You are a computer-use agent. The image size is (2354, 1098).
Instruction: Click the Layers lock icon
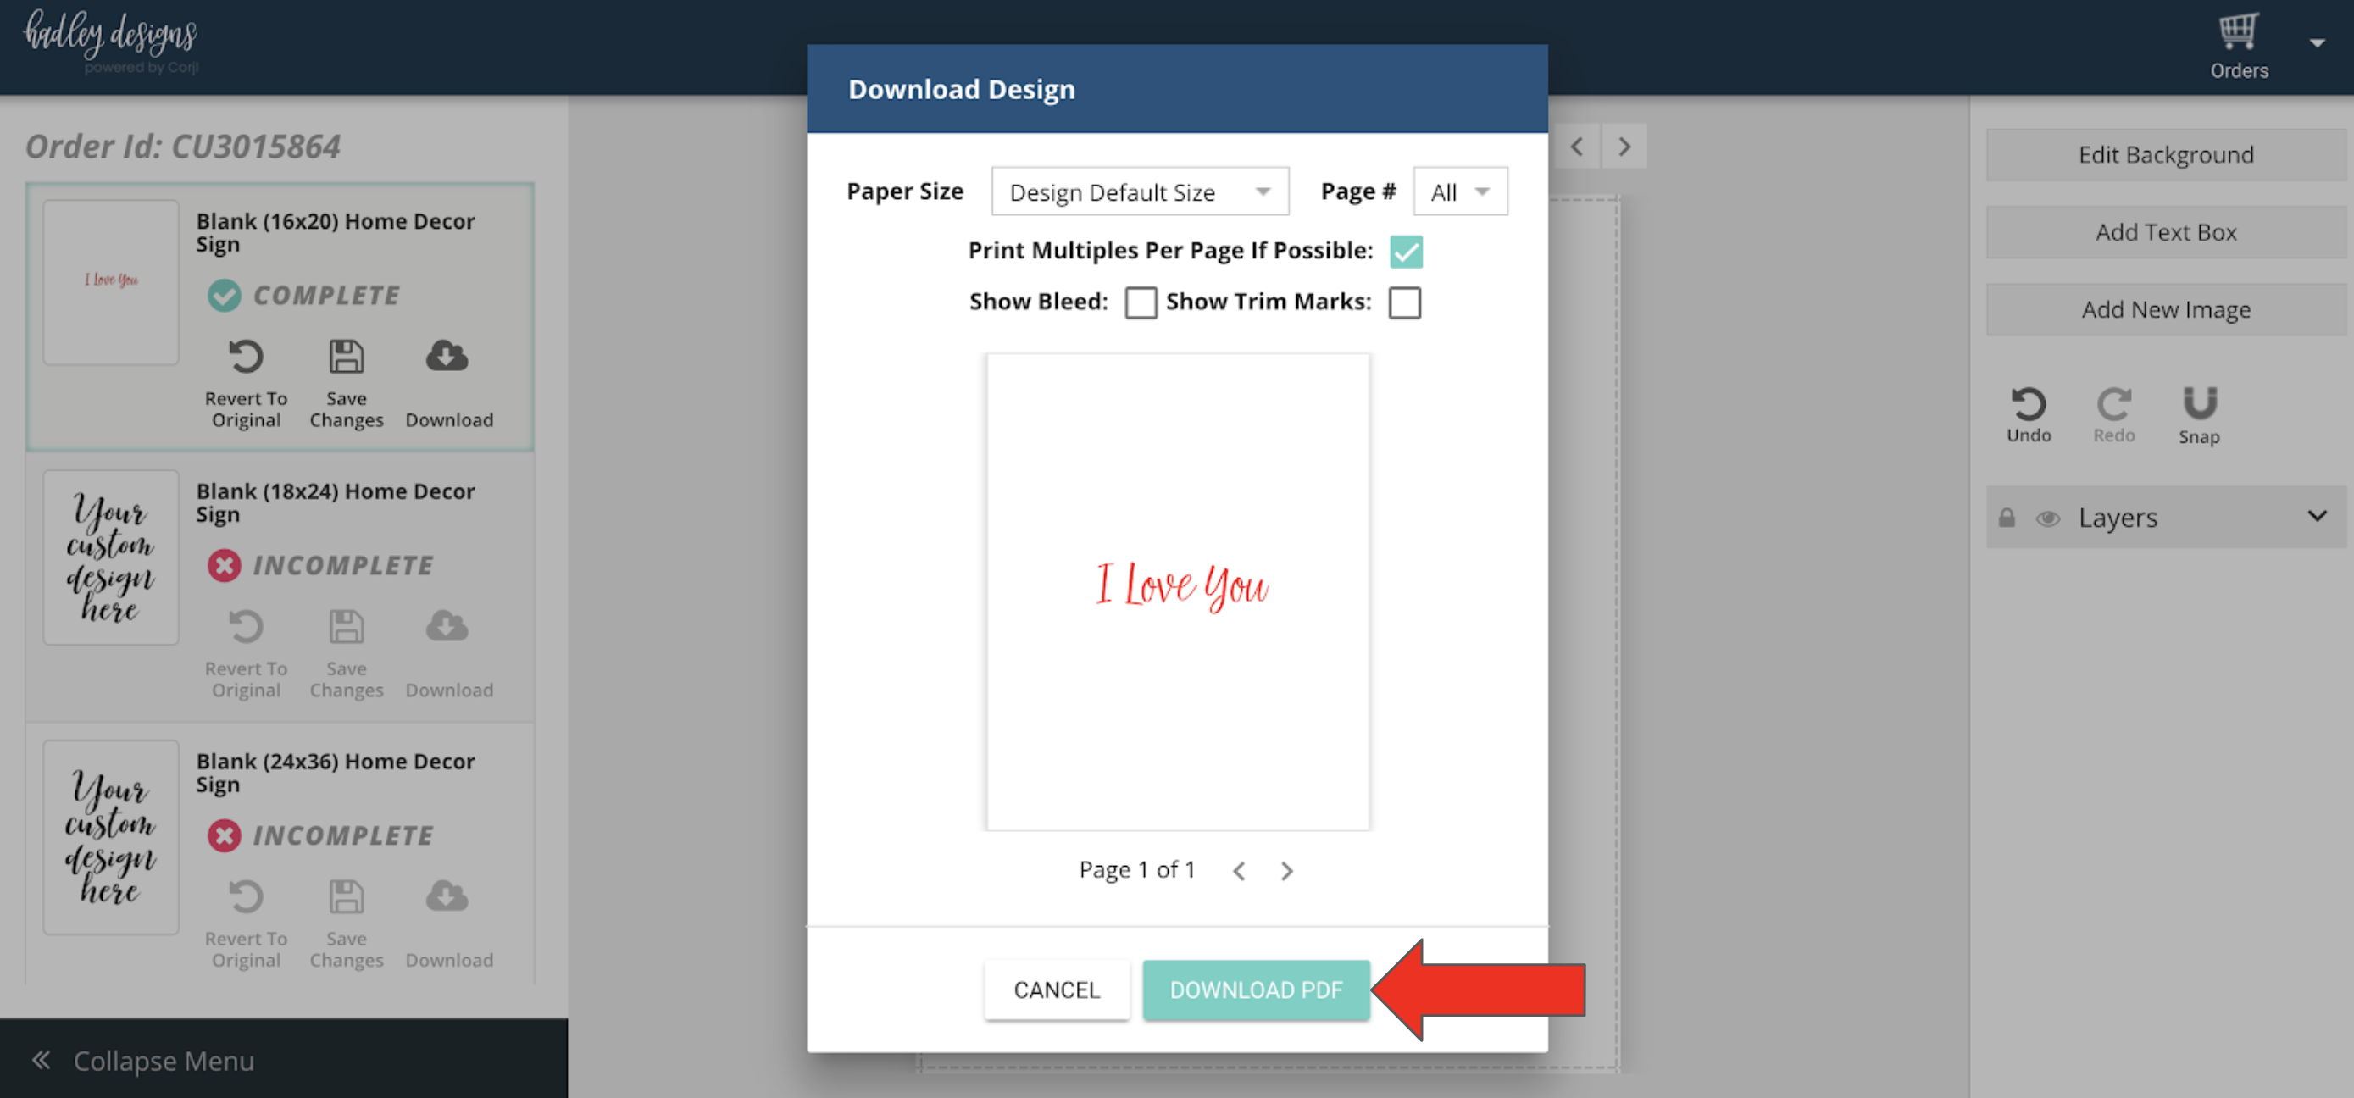coord(2006,518)
